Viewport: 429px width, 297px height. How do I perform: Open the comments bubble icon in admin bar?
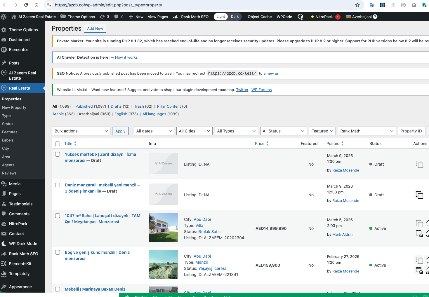117,17
